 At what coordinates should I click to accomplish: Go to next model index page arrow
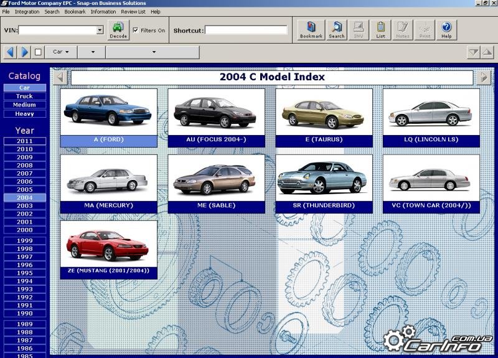click(x=484, y=77)
